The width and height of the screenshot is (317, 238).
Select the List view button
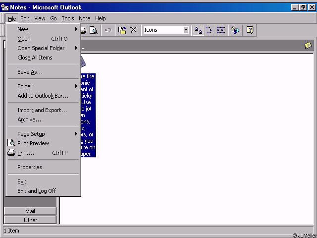coord(221,30)
